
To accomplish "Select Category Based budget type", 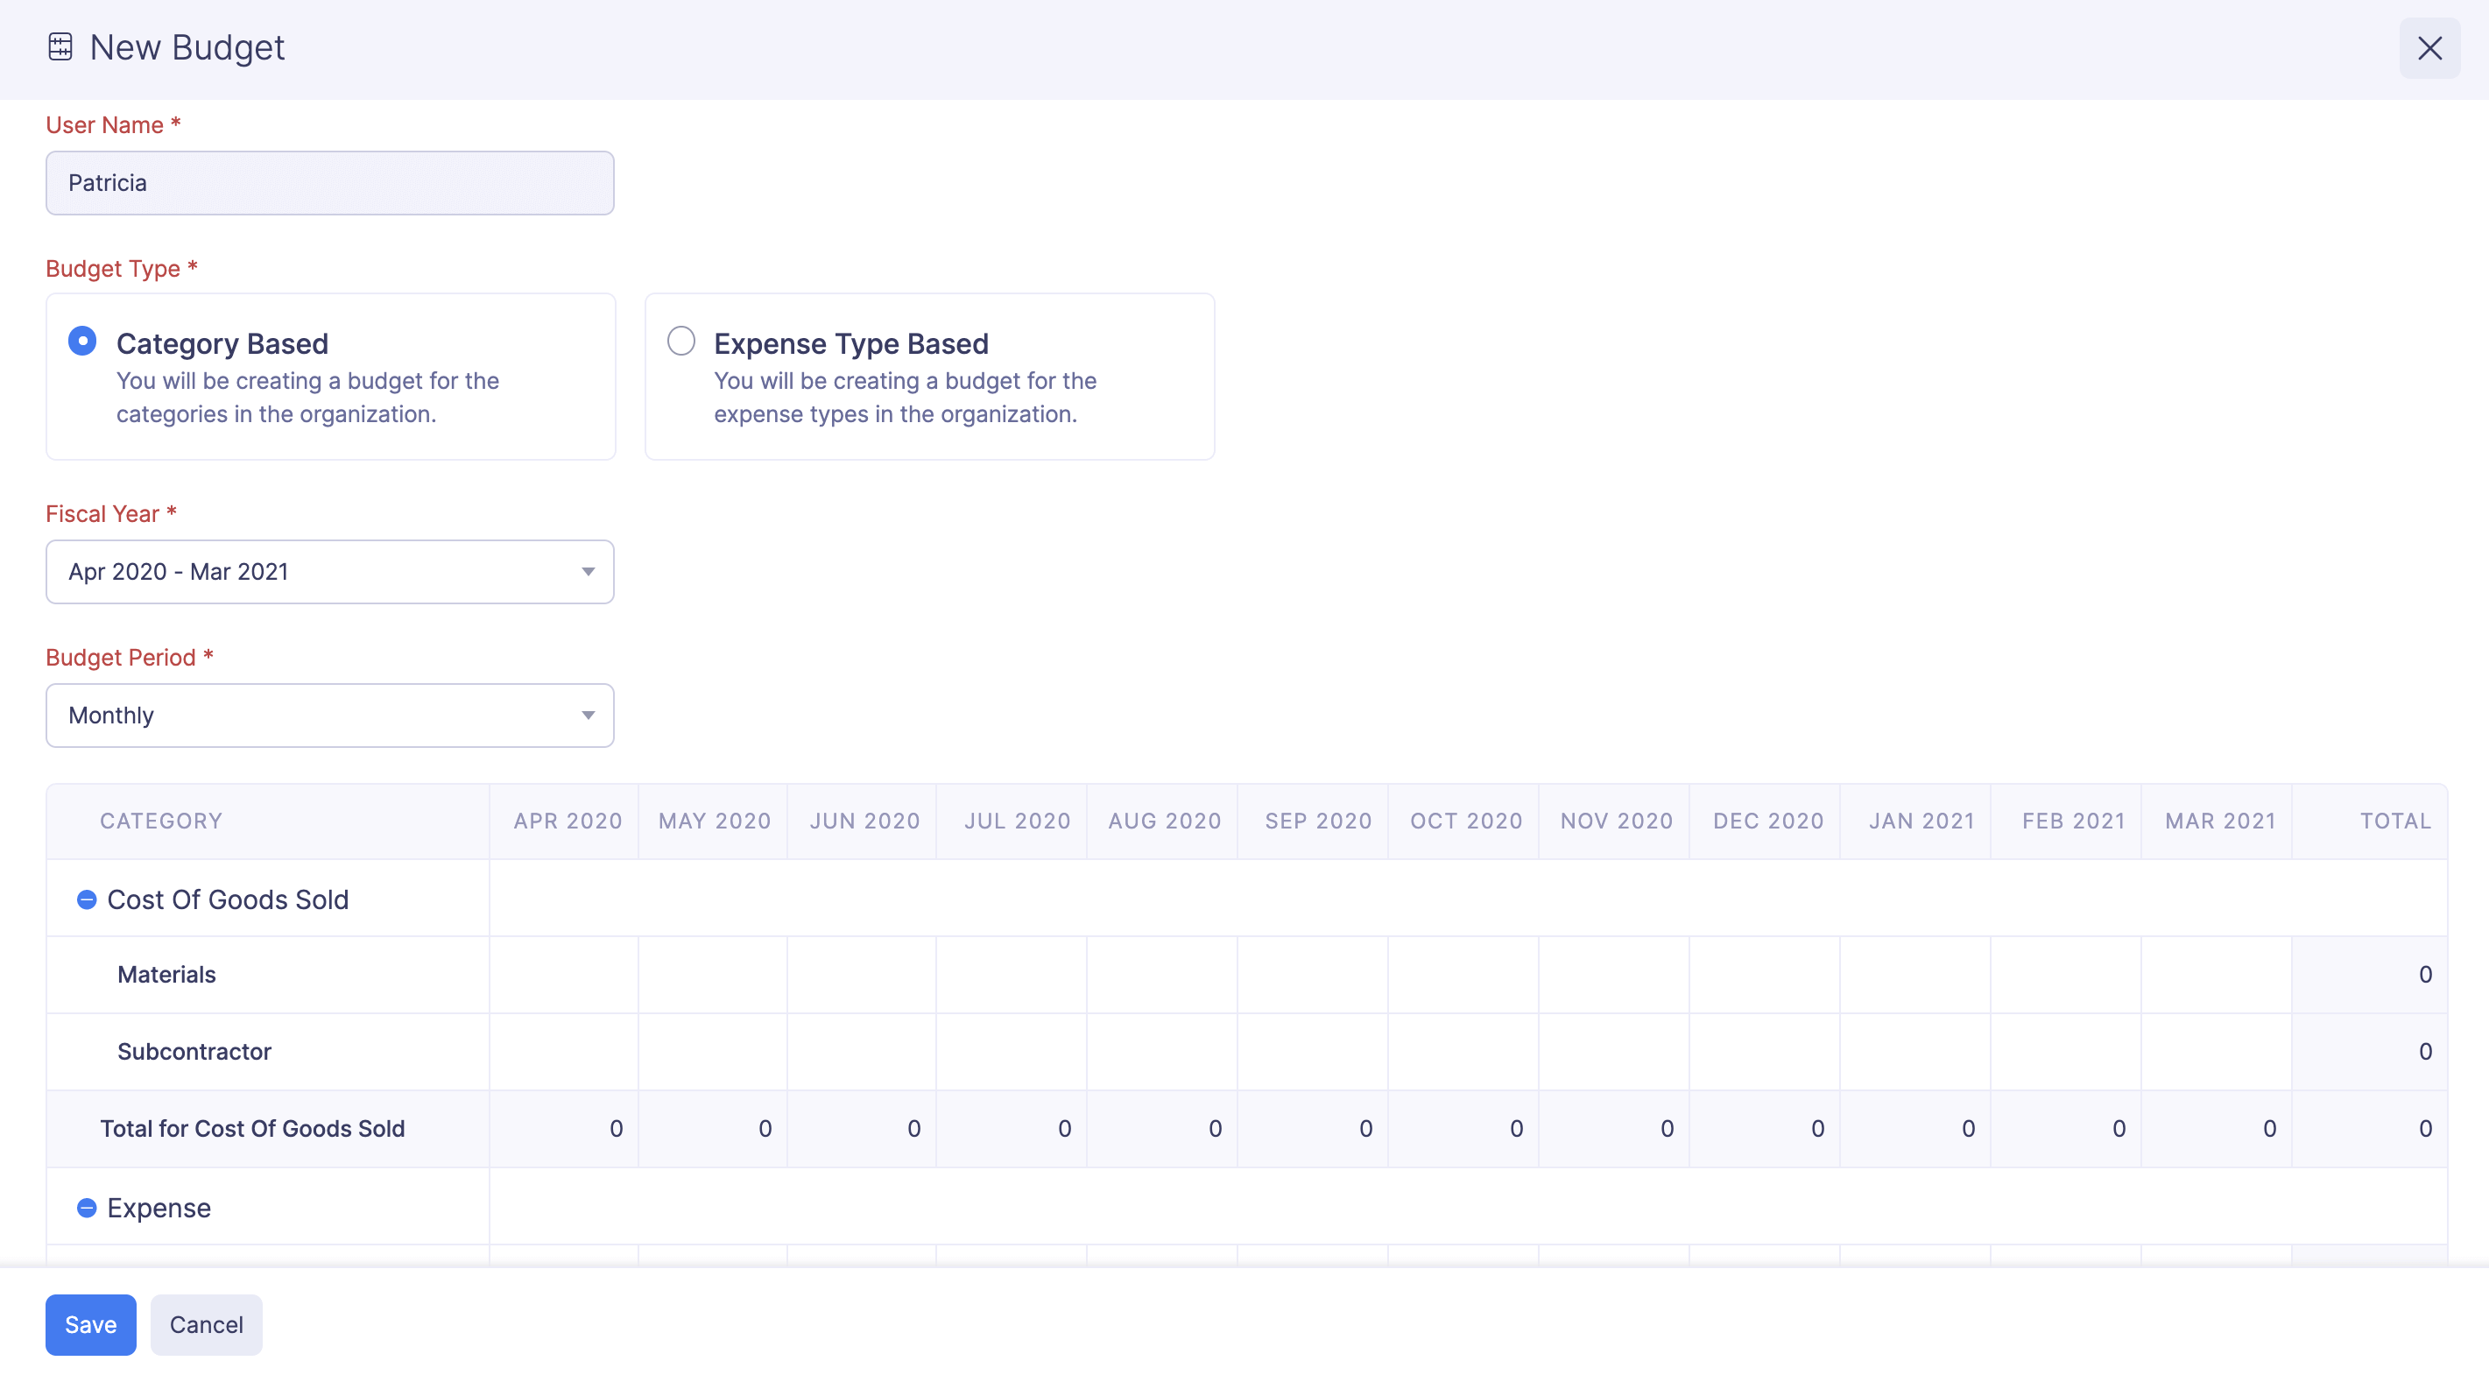I will point(82,341).
